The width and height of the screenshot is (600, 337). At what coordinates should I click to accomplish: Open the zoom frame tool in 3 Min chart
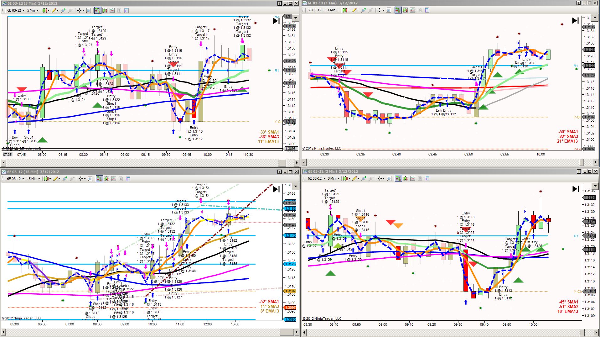click(x=389, y=178)
